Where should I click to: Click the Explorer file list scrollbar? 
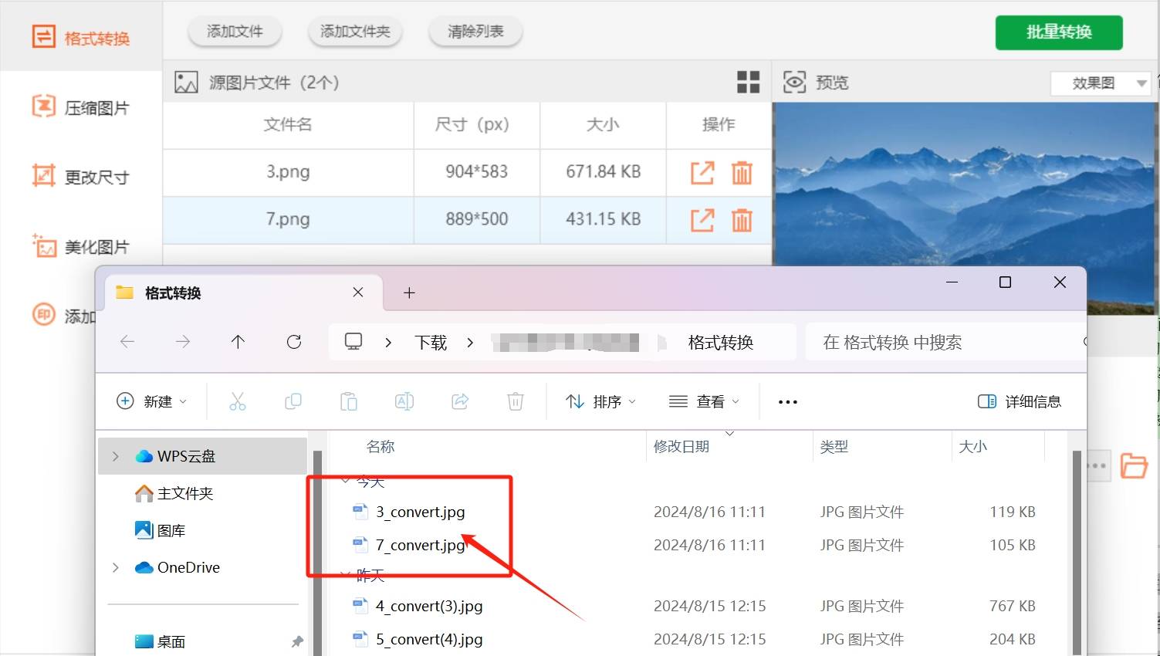(1077, 552)
